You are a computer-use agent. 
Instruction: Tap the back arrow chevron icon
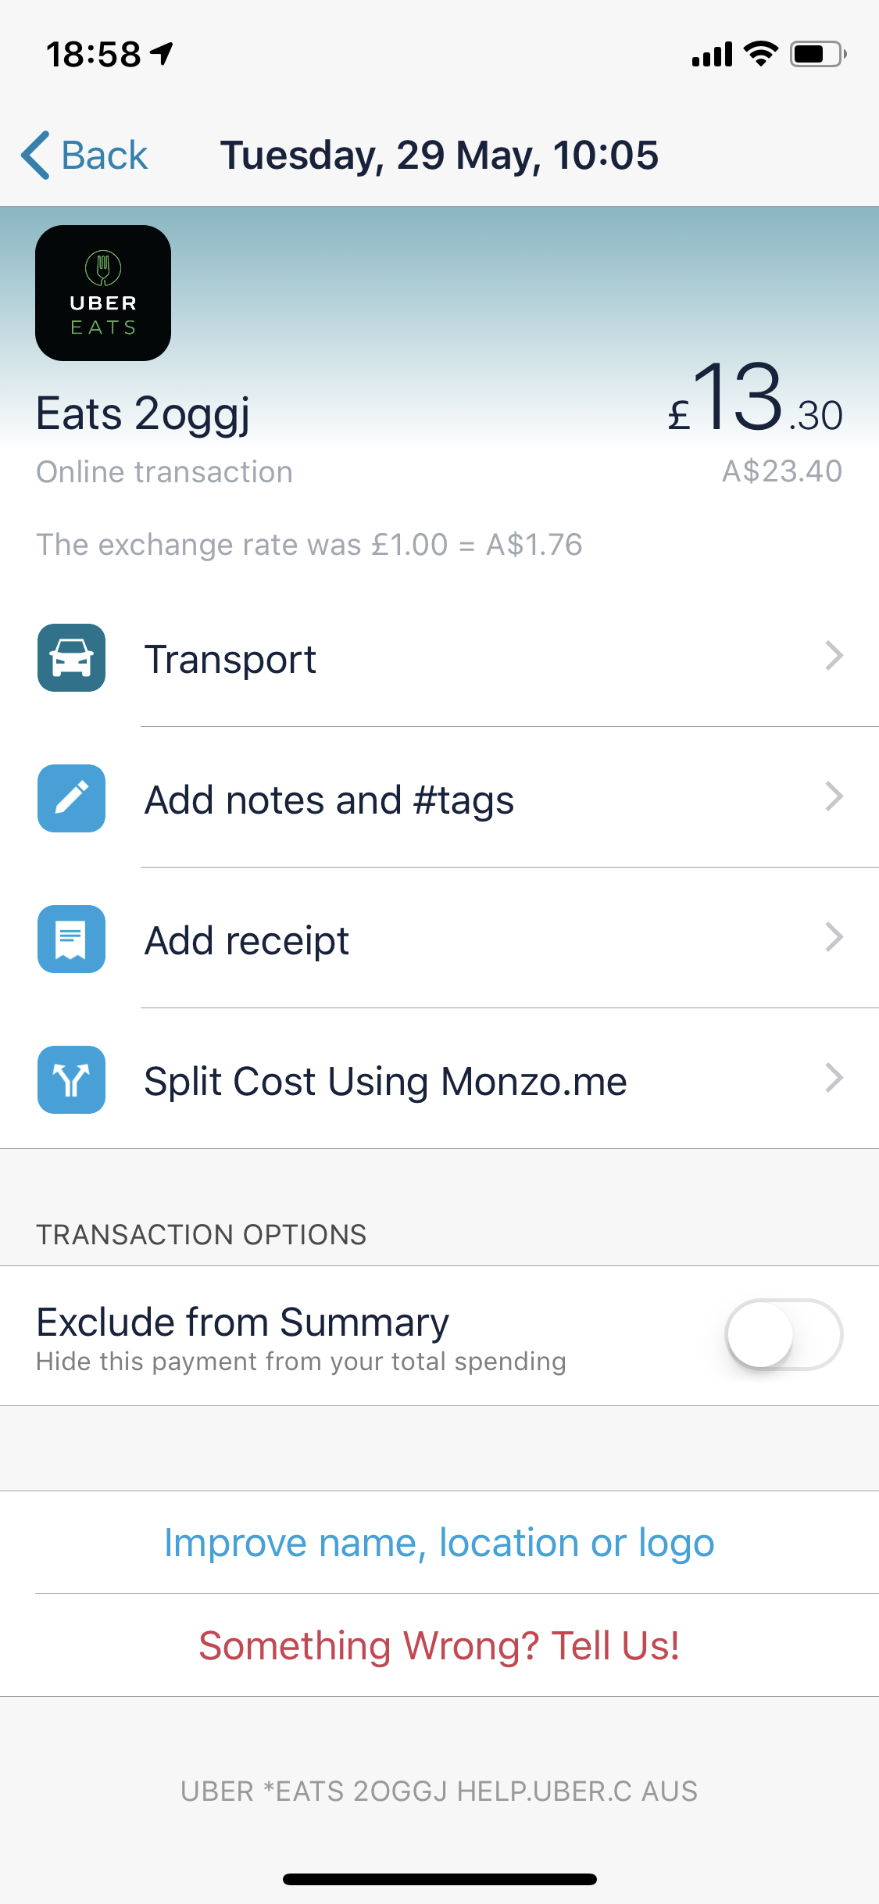click(x=36, y=155)
